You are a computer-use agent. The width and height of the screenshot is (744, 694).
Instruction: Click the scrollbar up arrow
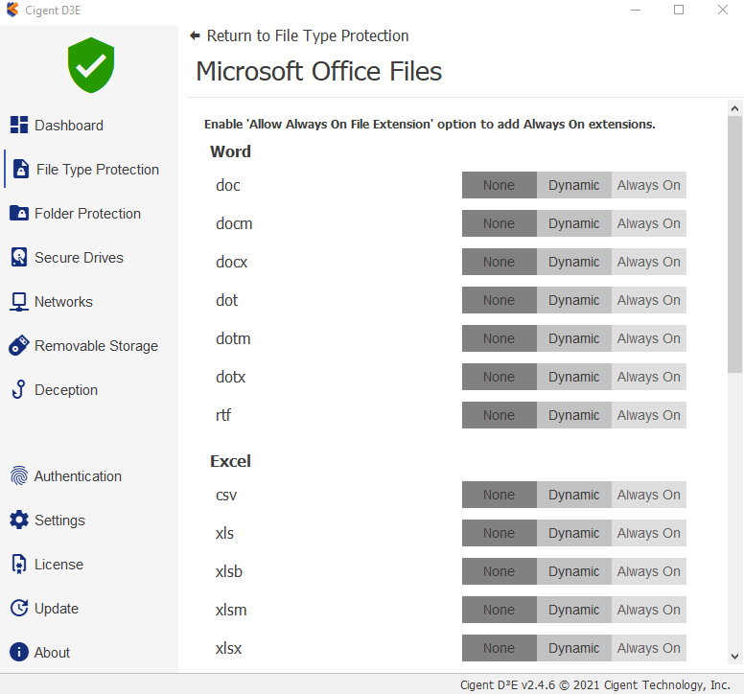pyautogui.click(x=734, y=108)
